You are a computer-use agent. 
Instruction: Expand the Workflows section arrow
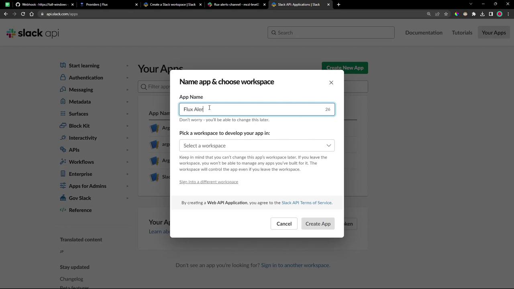pos(128,162)
